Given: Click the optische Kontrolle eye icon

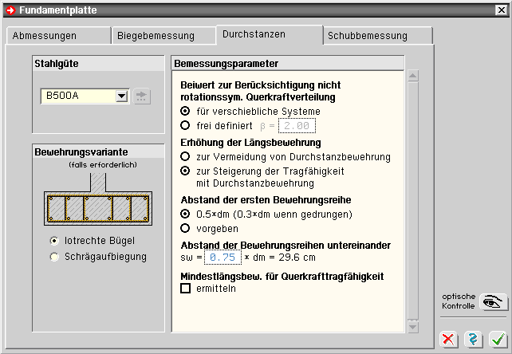Looking at the screenshot, I should click(494, 302).
